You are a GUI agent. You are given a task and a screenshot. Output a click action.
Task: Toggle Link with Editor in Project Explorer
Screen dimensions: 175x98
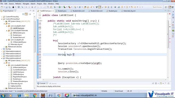coord(26,14)
